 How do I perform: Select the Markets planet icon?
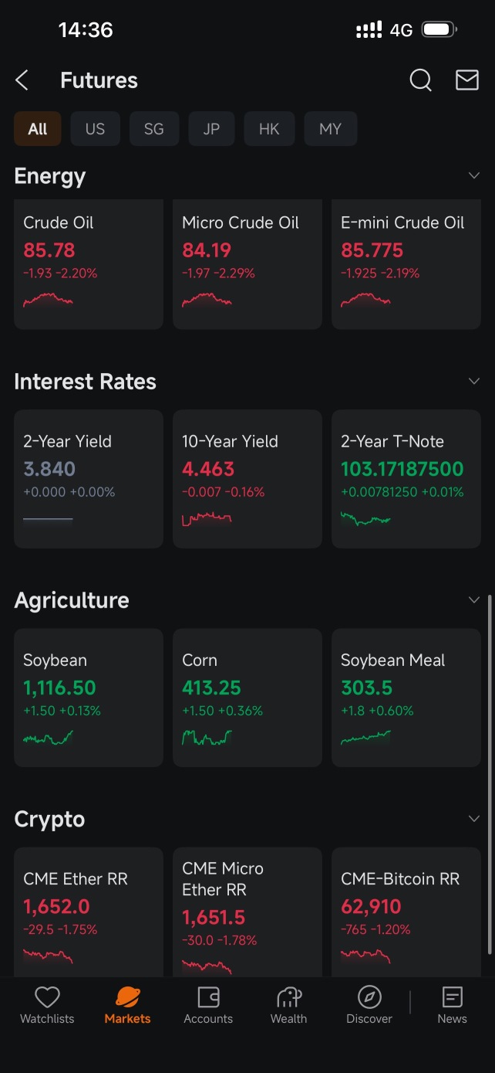point(127,997)
